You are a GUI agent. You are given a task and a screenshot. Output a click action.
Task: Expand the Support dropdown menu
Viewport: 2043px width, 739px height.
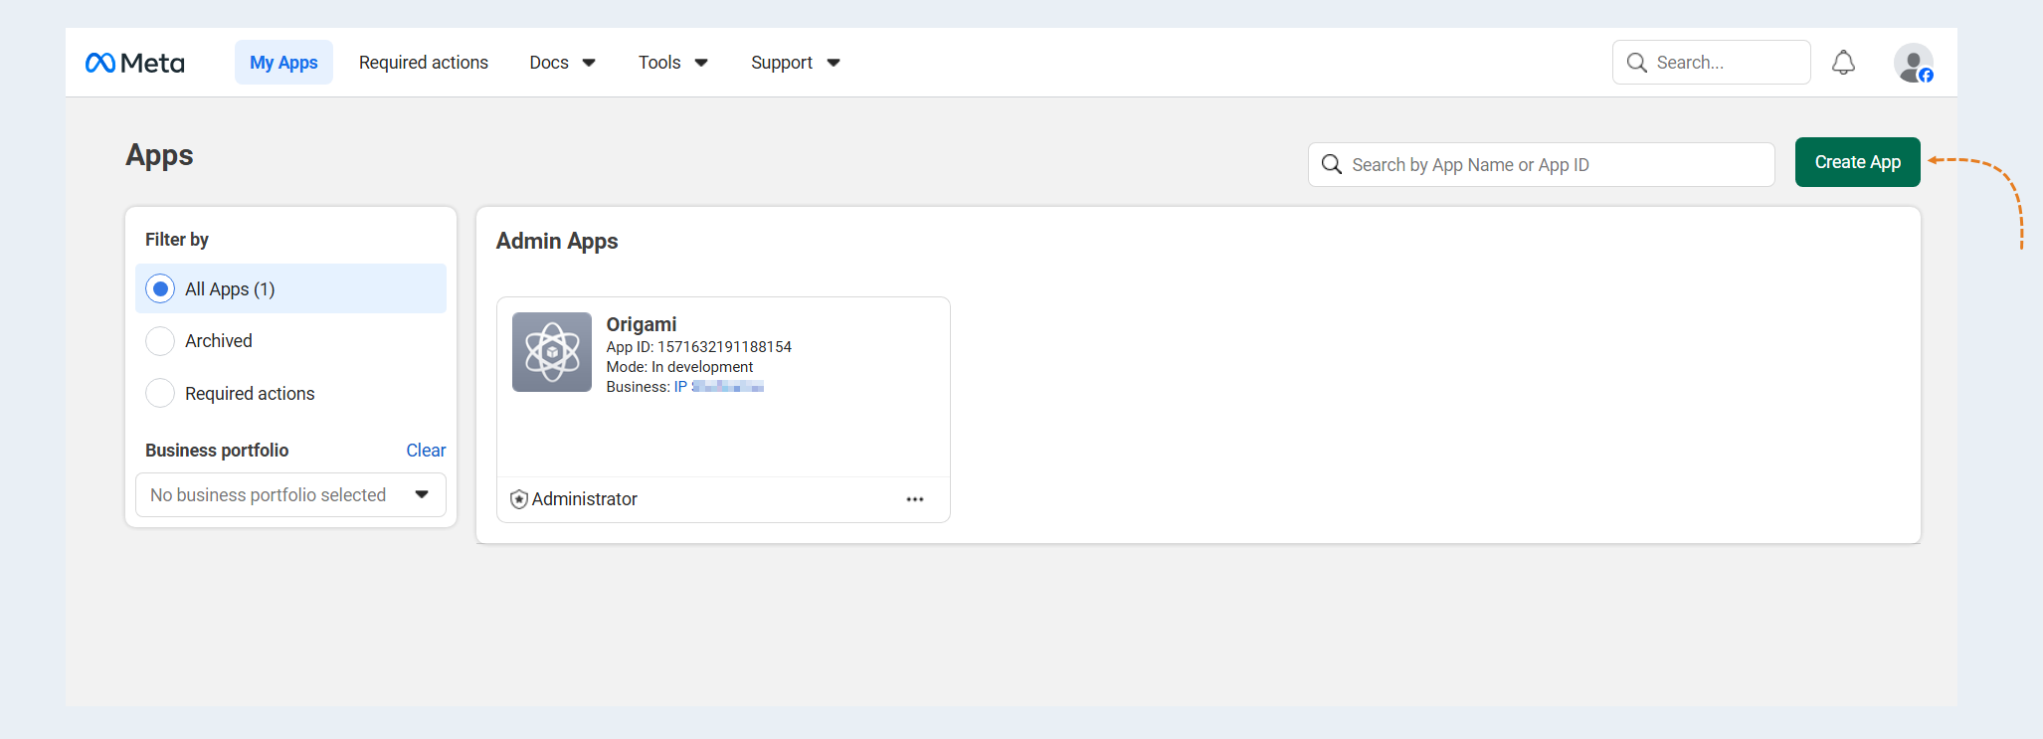point(796,63)
